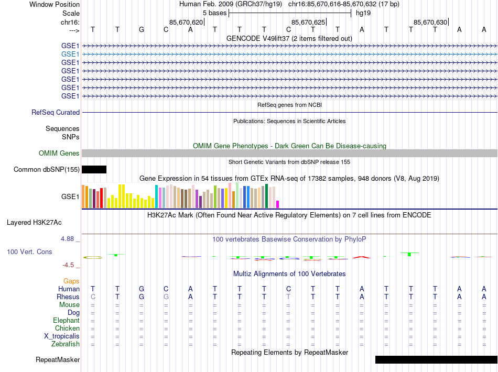Click the Common dbSNP(155) label
498x372 pixels.
coord(47,169)
